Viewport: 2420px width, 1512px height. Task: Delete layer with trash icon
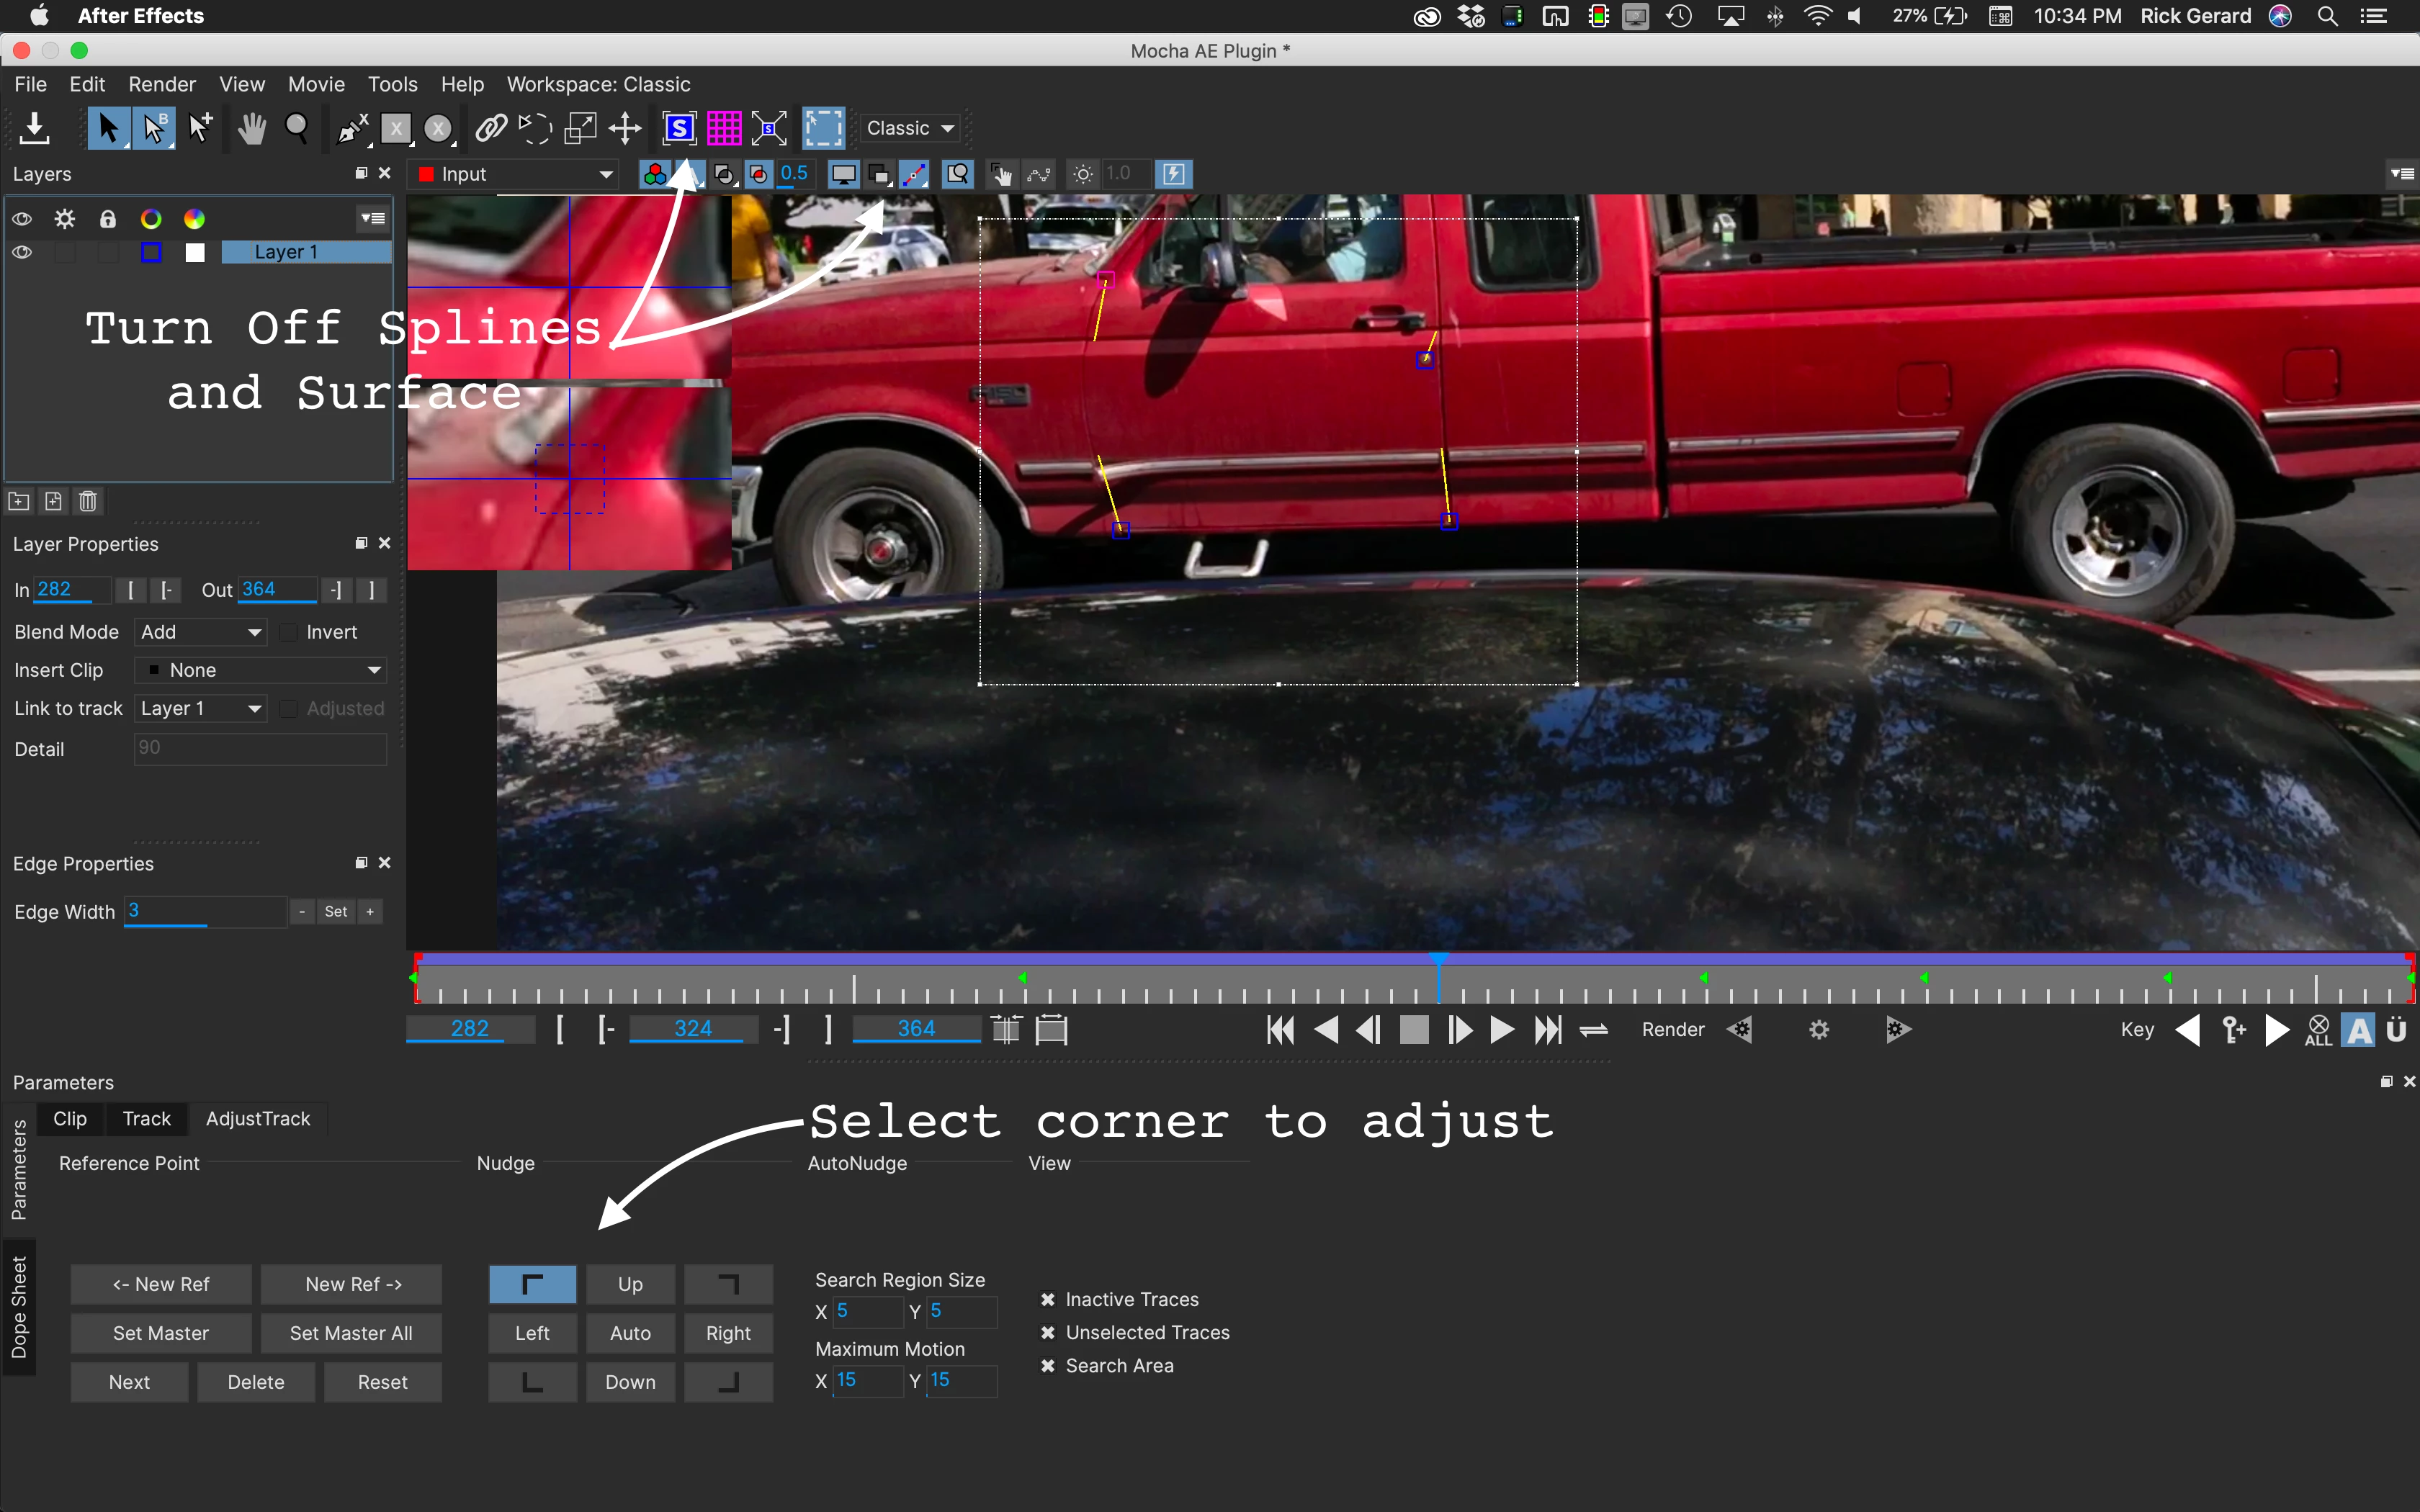tap(88, 501)
